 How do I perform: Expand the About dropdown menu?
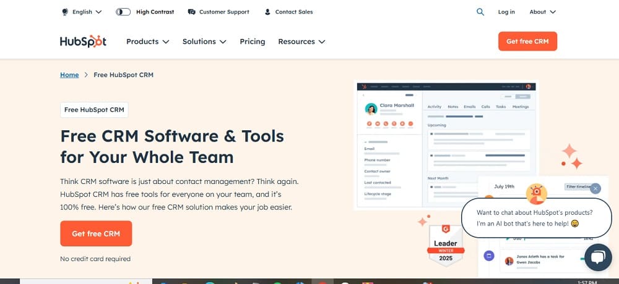(542, 12)
